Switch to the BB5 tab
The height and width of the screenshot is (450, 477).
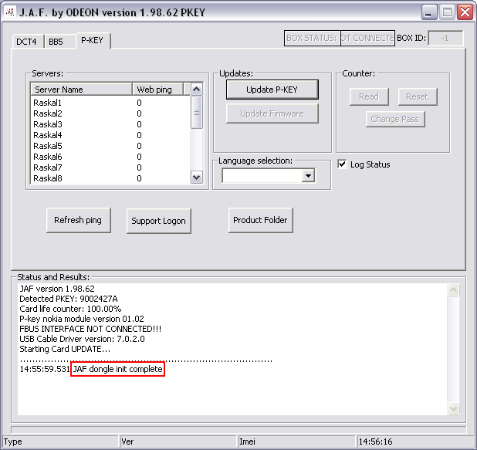pyautogui.click(x=56, y=42)
